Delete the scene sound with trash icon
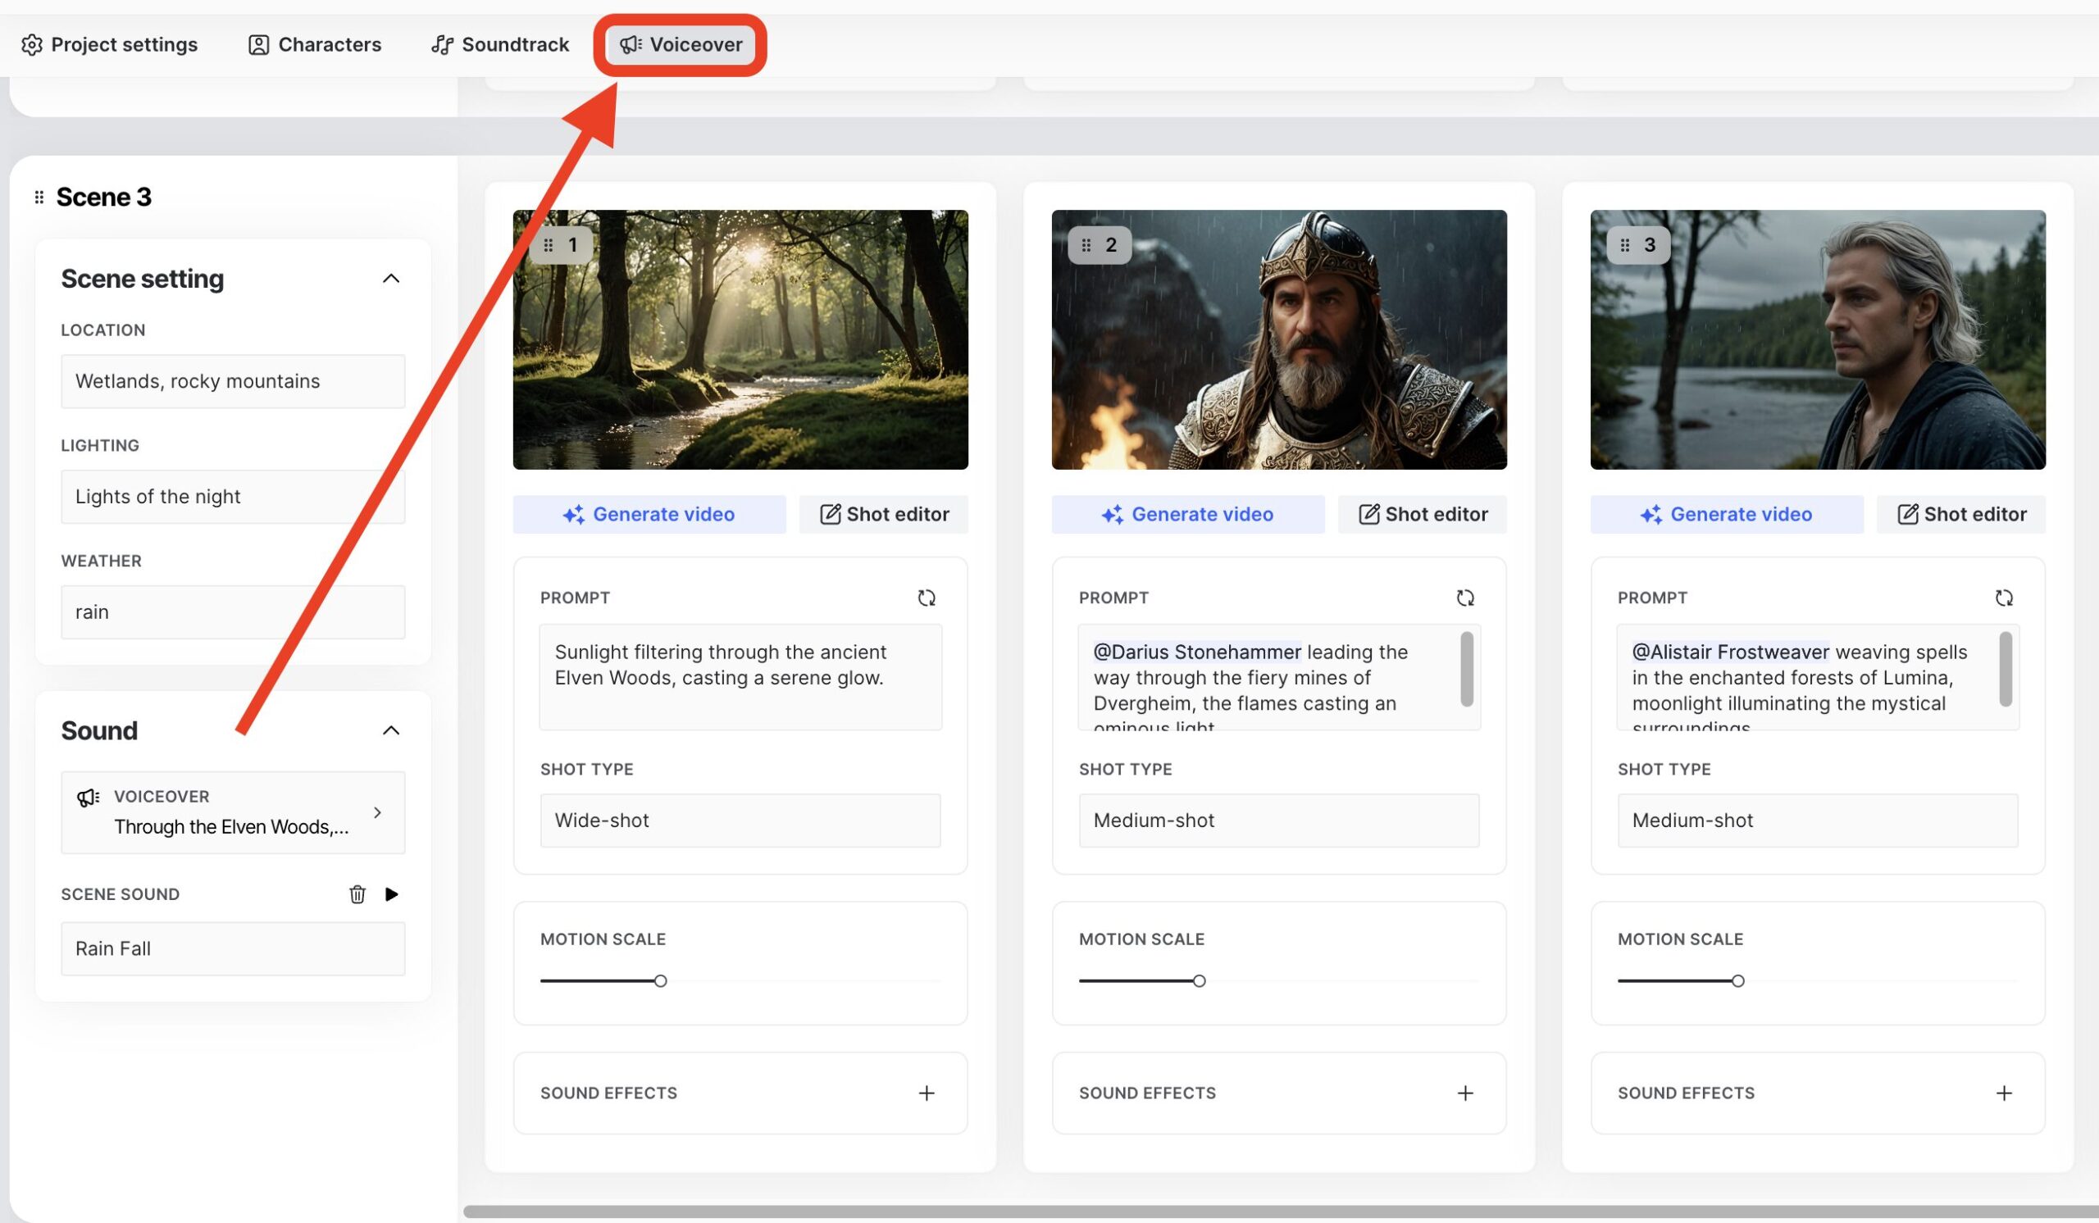Viewport: 2099px width, 1223px height. click(357, 894)
